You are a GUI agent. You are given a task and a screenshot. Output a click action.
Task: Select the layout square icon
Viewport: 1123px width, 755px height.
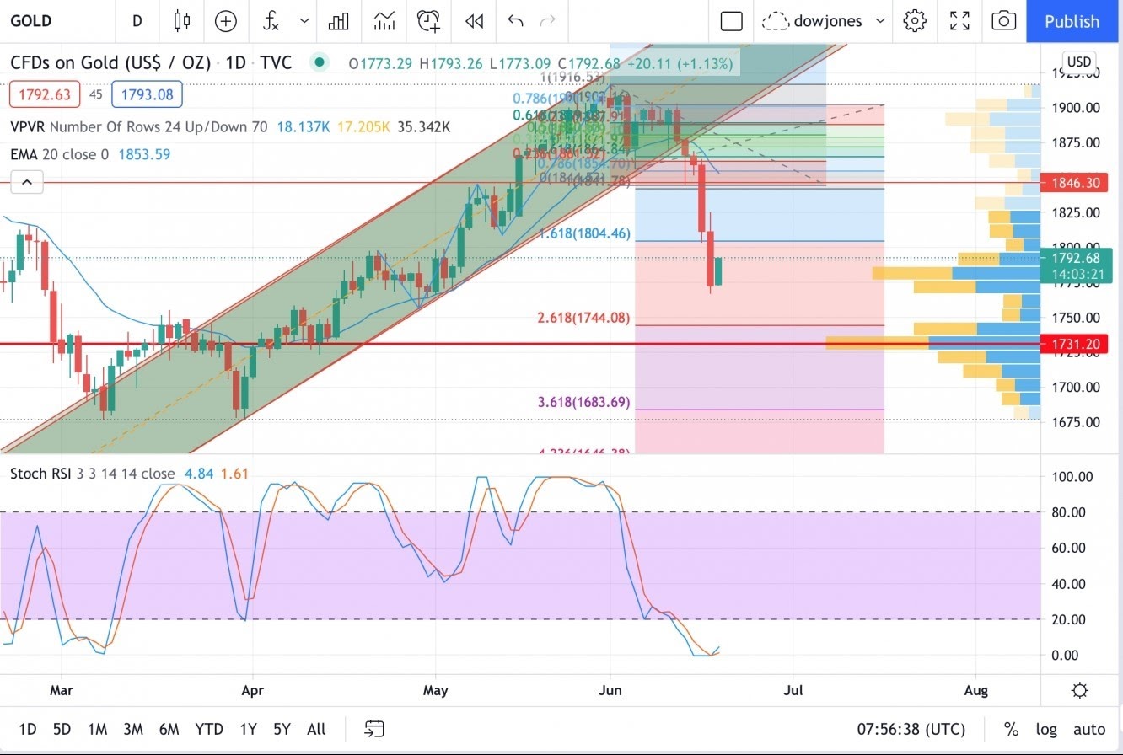(x=732, y=21)
